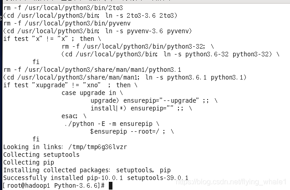Click the 'rm -f /usr/local/python3/bin/pyvenv' line

pyautogui.click(x=67, y=23)
